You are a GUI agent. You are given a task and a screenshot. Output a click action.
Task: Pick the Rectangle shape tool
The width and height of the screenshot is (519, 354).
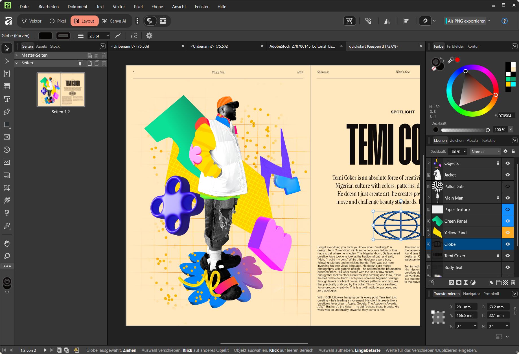pyautogui.click(x=7, y=125)
